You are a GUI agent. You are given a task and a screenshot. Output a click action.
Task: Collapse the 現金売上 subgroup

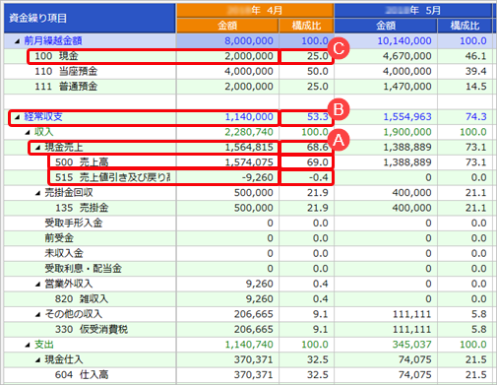37,148
